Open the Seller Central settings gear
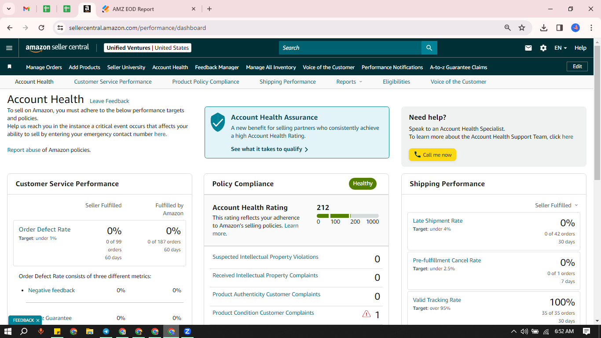 543,48
